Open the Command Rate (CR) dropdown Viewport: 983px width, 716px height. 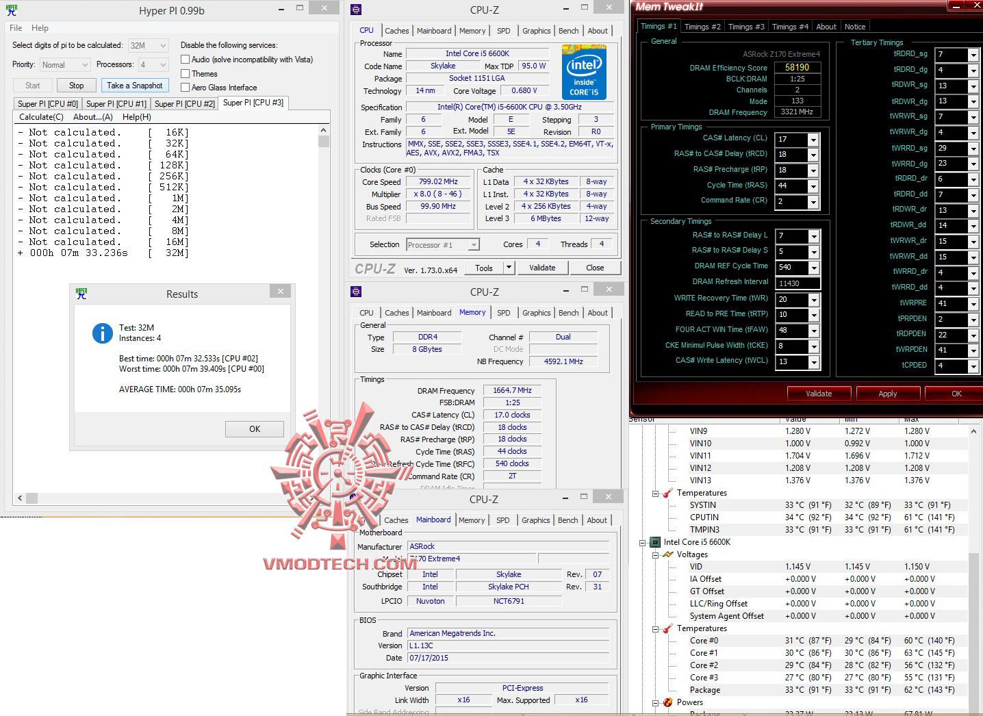click(813, 202)
